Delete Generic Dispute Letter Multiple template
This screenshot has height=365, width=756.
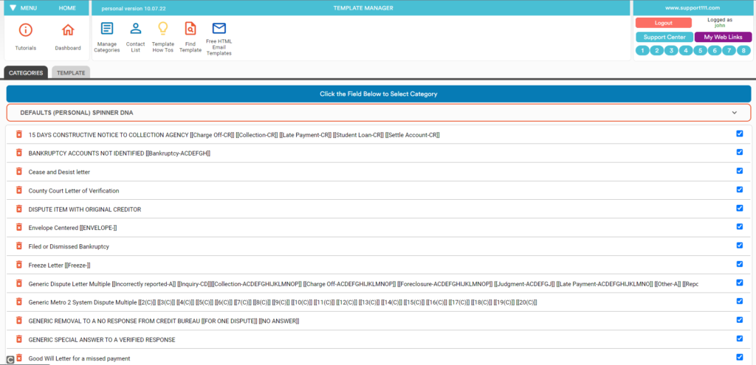point(19,283)
